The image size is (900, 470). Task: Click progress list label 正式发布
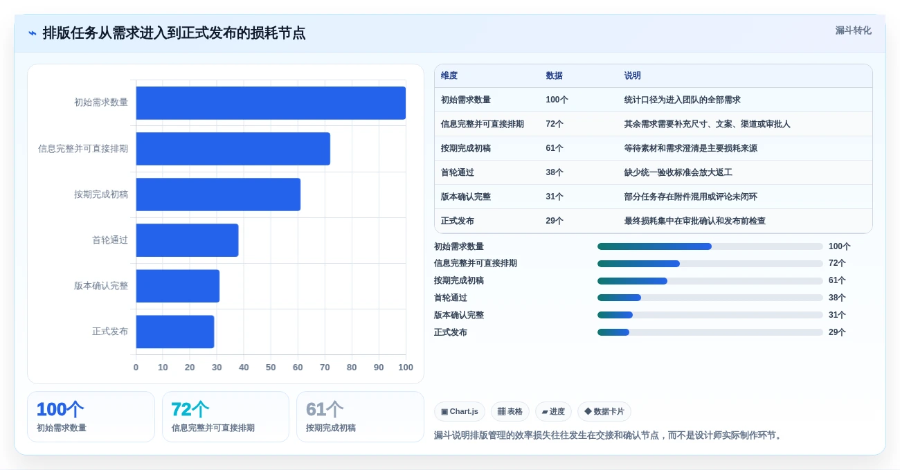pyautogui.click(x=451, y=332)
